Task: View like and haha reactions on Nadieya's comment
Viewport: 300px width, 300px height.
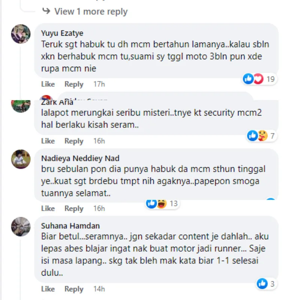Action: (162, 204)
